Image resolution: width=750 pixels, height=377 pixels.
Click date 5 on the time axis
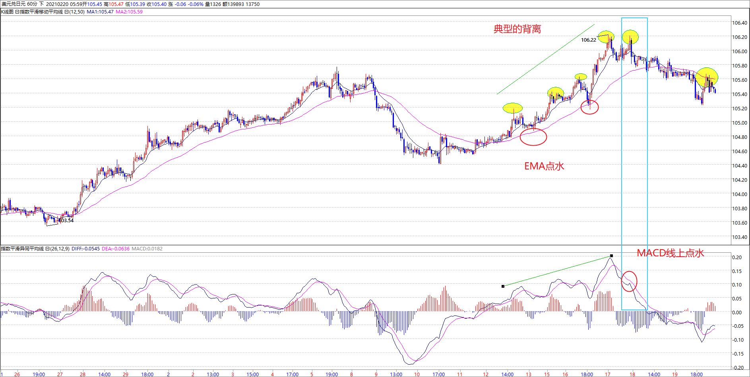[x=312, y=374]
